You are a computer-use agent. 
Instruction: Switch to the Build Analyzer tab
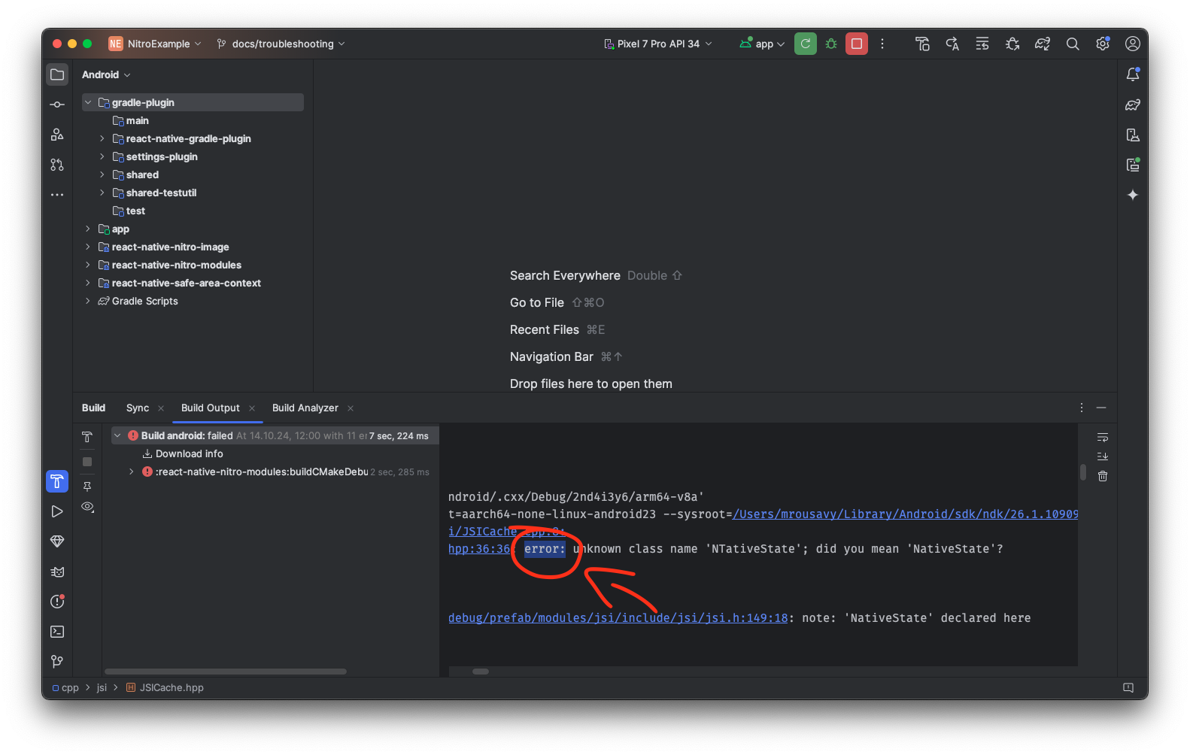coord(305,408)
